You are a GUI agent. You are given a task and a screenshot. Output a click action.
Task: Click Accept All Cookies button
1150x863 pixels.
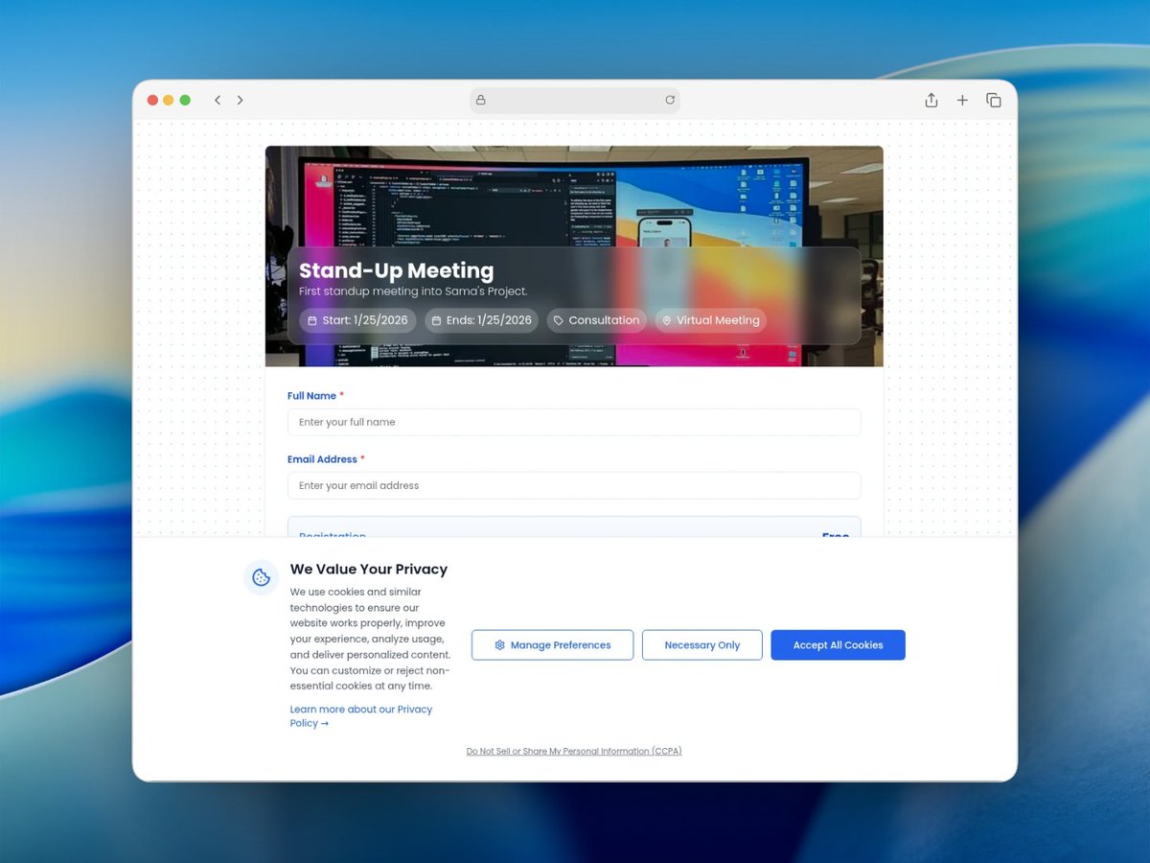[838, 645]
